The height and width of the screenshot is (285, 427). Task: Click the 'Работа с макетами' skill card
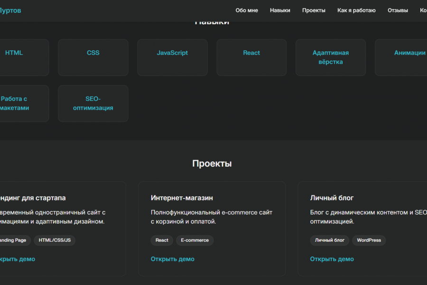point(24,104)
